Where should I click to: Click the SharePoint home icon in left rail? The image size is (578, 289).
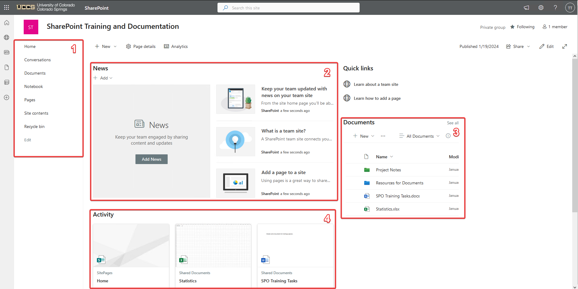coord(7,23)
